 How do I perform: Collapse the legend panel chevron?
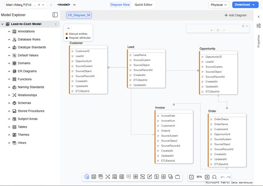tap(68, 28)
